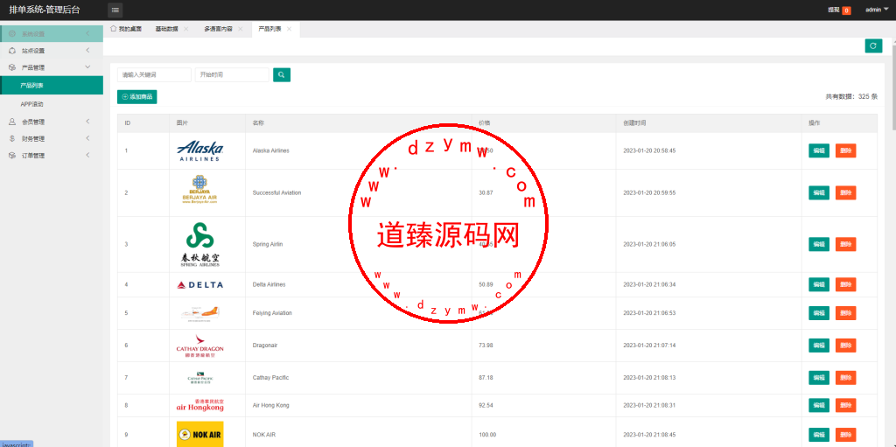Click the orange 0 withdrawal badge
This screenshot has width=896, height=447.
pos(846,10)
